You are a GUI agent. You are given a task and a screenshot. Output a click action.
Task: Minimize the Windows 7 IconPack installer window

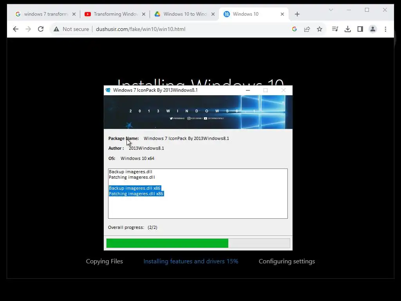point(247,90)
